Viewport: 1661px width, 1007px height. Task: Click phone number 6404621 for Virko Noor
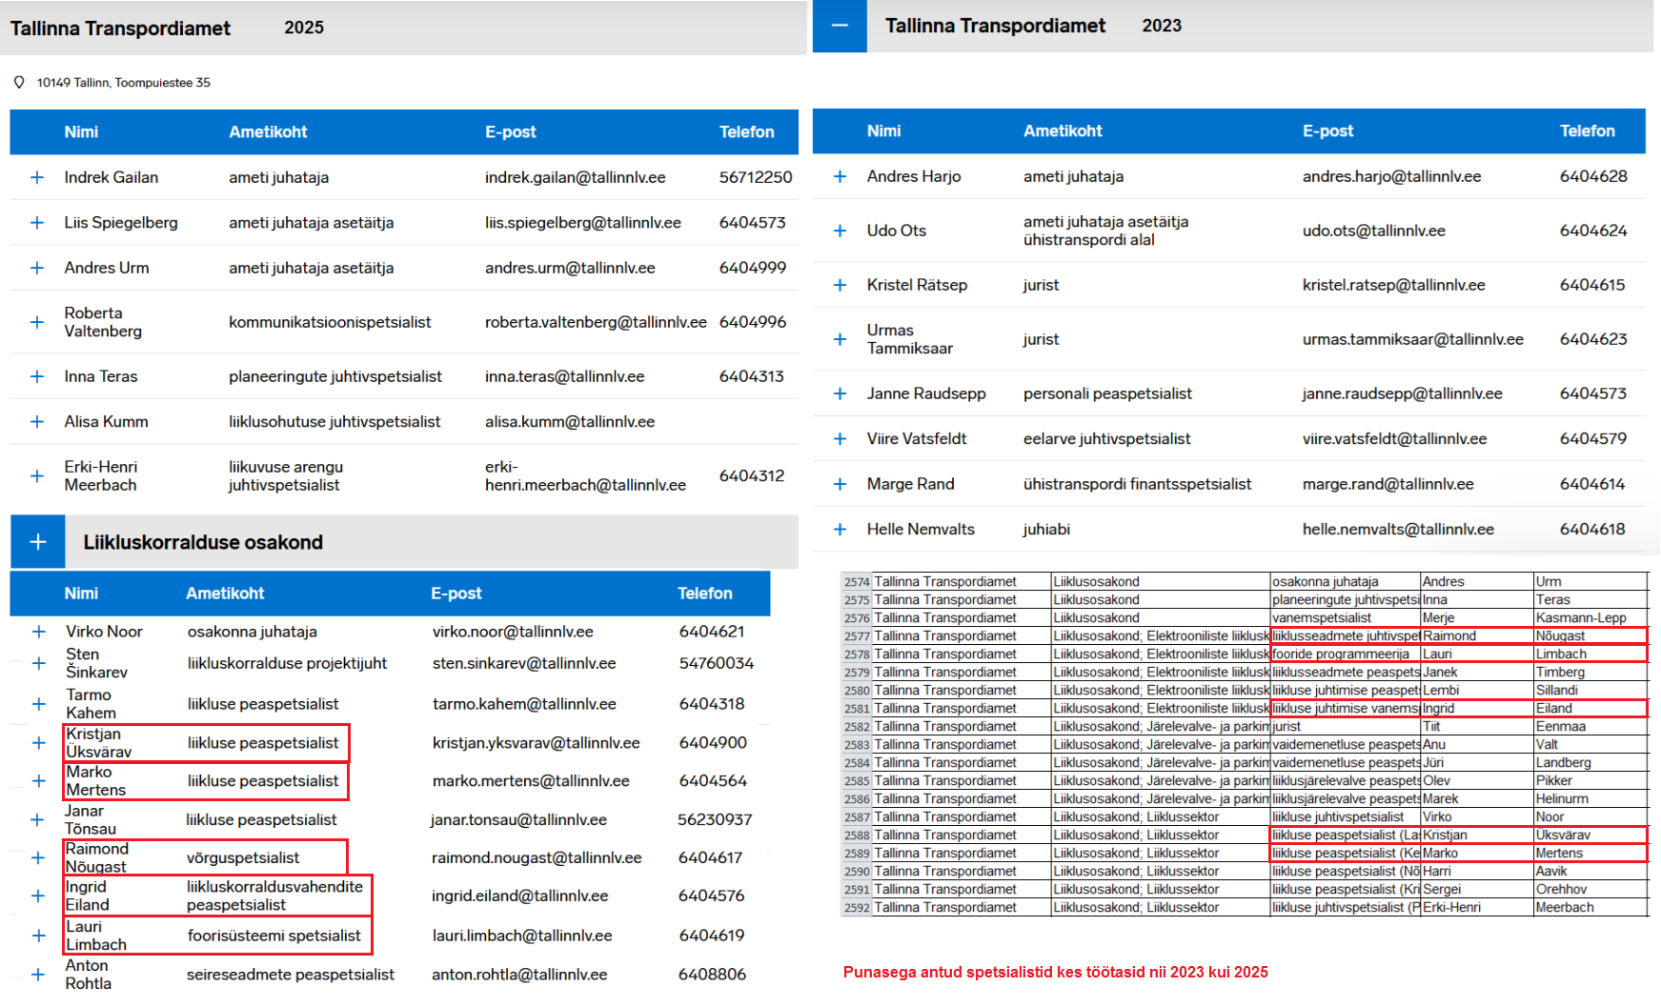(711, 632)
